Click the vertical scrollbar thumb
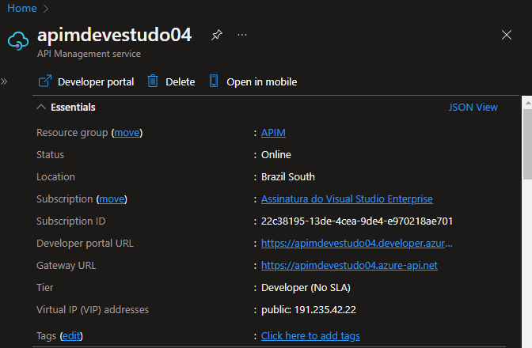Image resolution: width=532 pixels, height=348 pixels. coord(527,144)
